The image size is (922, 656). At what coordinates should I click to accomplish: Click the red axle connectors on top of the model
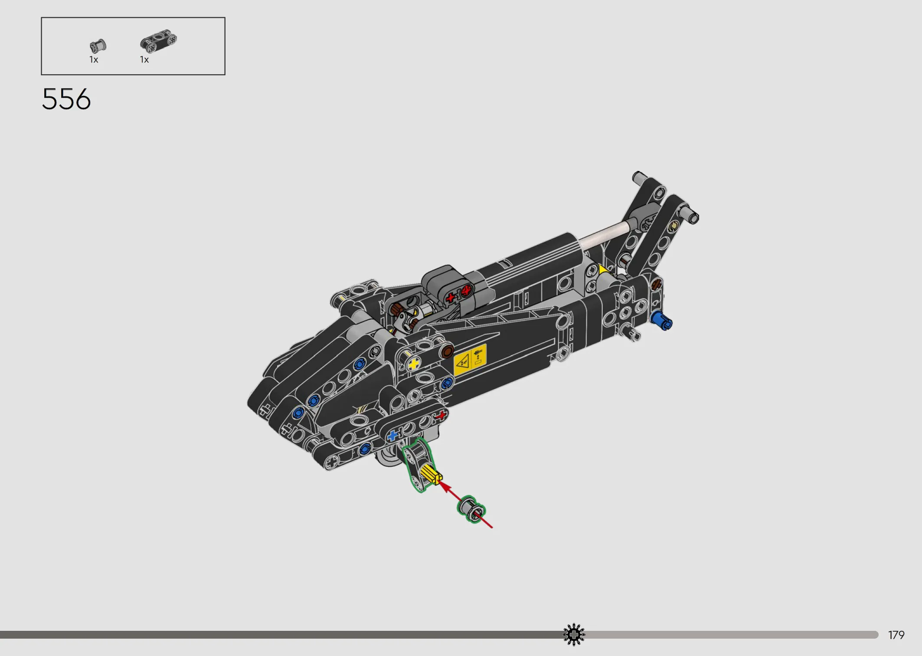coord(458,294)
